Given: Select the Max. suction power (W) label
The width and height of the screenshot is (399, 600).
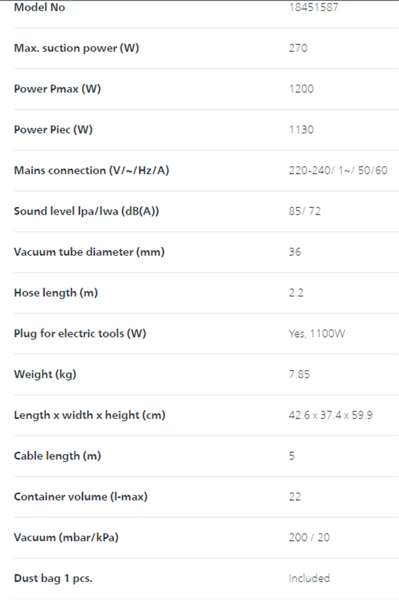Looking at the screenshot, I should pyautogui.click(x=76, y=49).
